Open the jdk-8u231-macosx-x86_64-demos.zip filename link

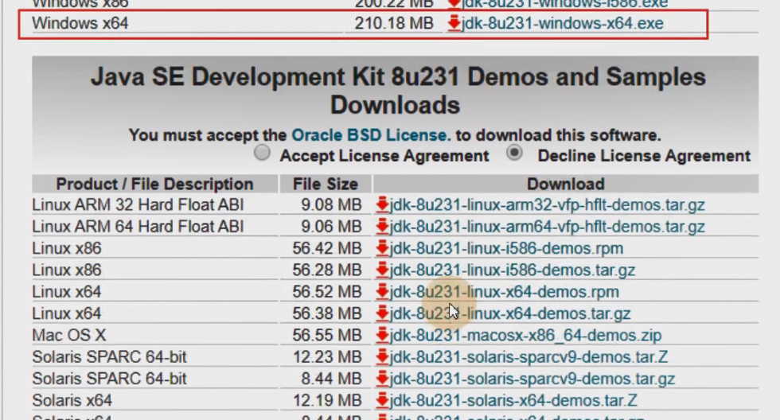[x=525, y=335]
